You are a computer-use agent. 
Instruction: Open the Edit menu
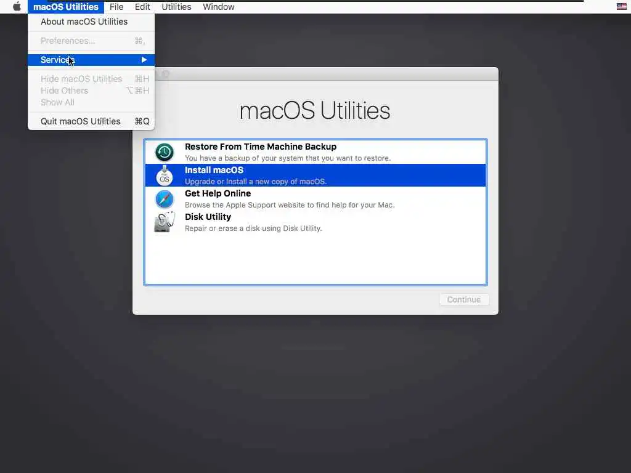[142, 7]
